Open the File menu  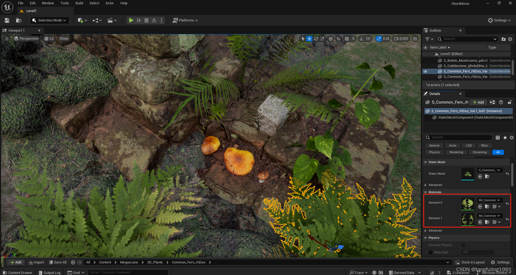(x=21, y=3)
